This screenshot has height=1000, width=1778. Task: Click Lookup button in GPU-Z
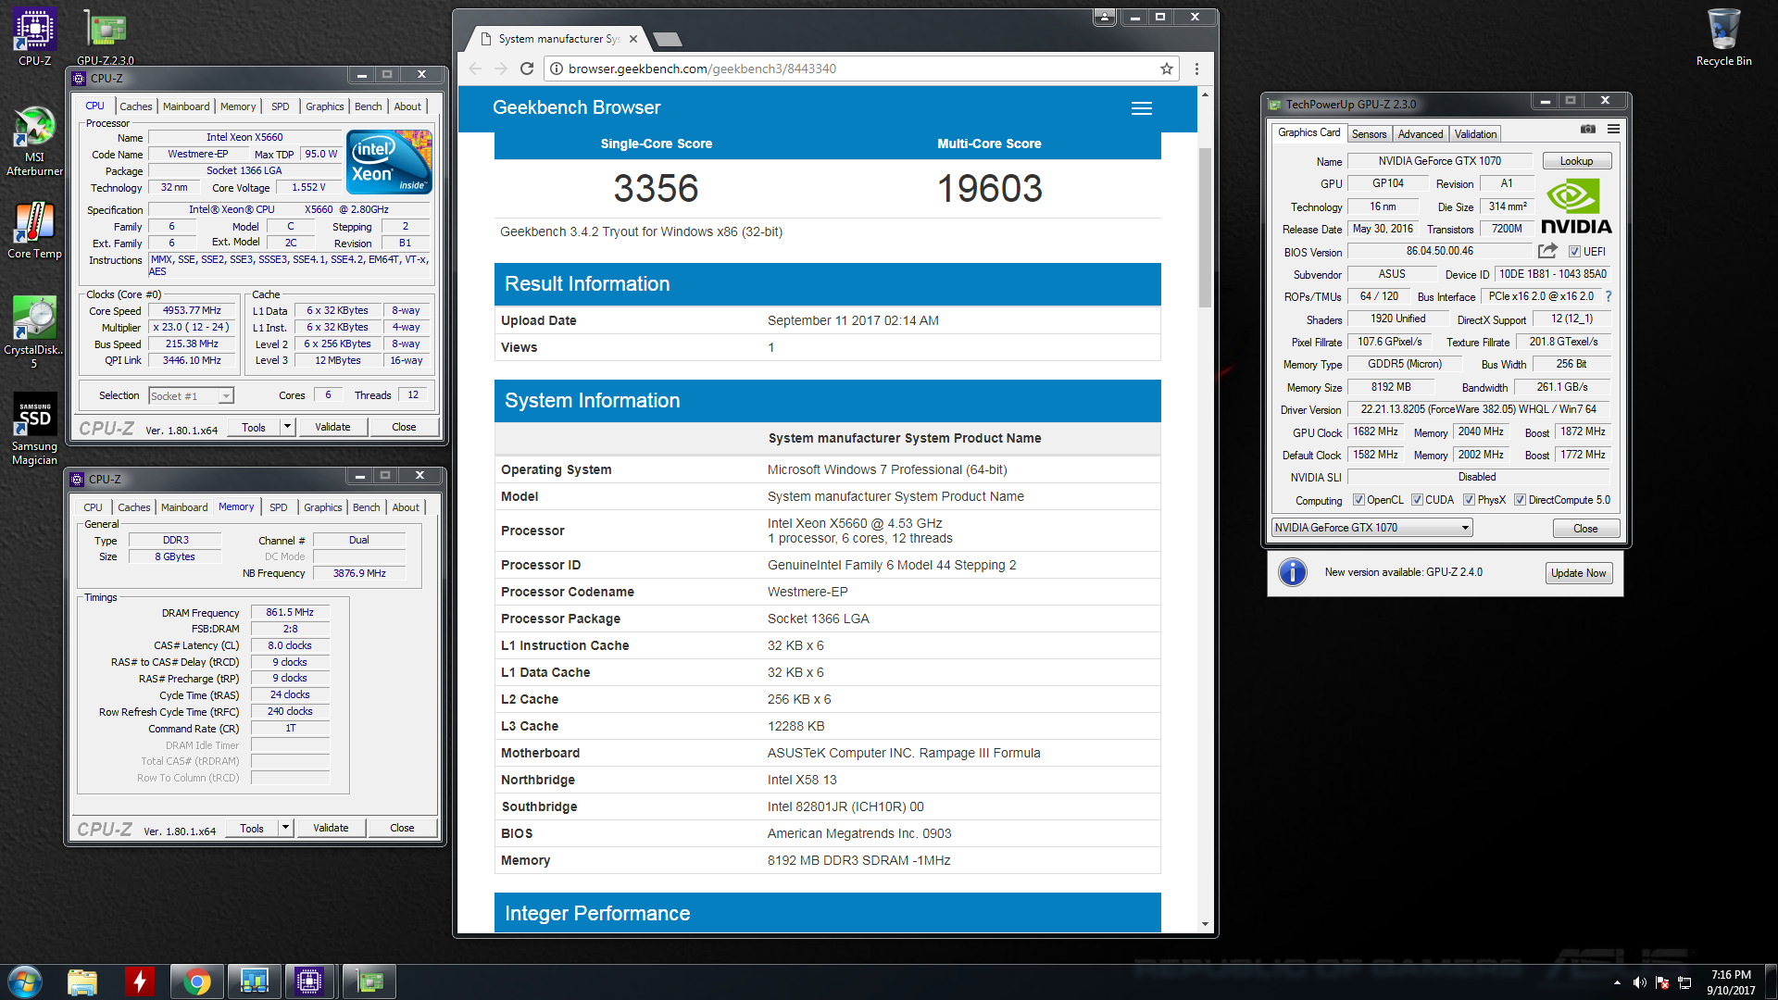pos(1576,161)
